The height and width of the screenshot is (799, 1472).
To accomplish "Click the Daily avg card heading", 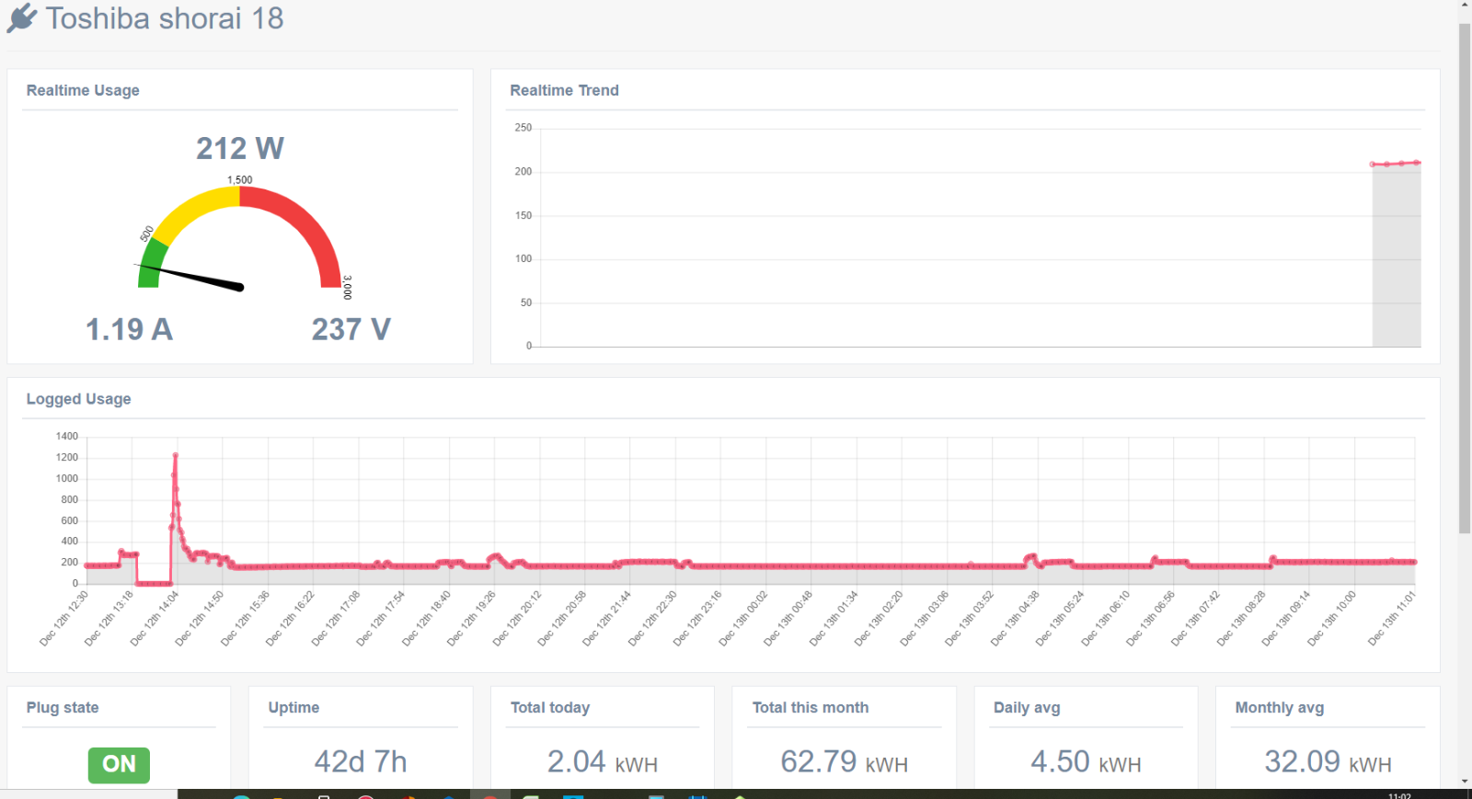I will [x=1027, y=708].
